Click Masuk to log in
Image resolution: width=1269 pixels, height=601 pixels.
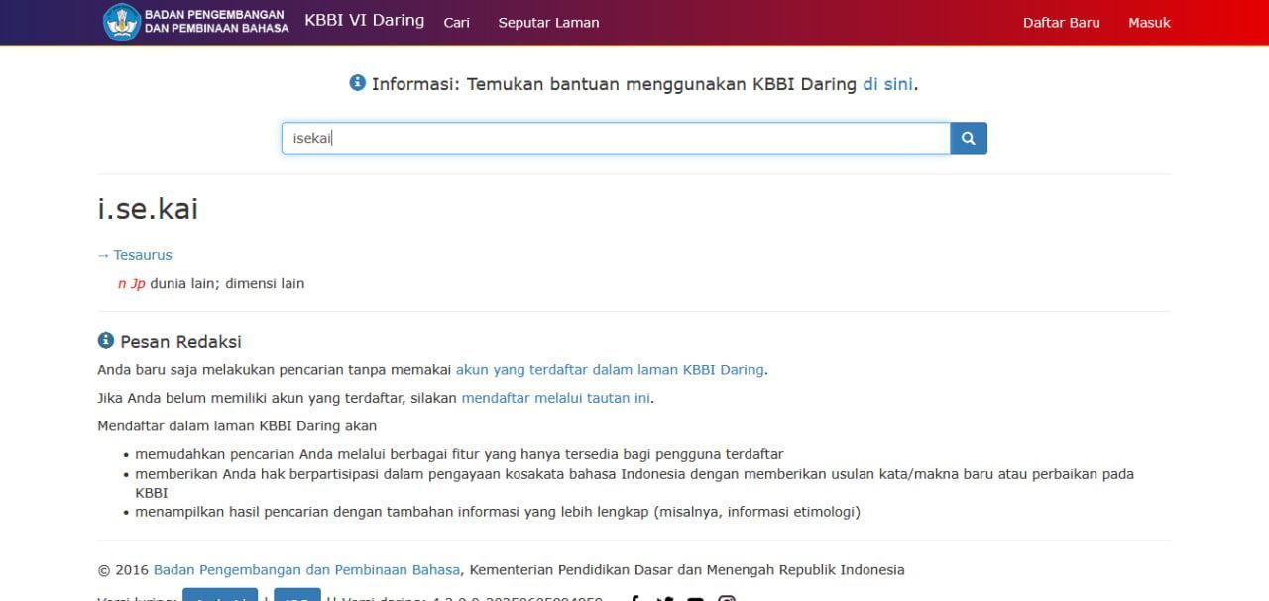tap(1149, 23)
